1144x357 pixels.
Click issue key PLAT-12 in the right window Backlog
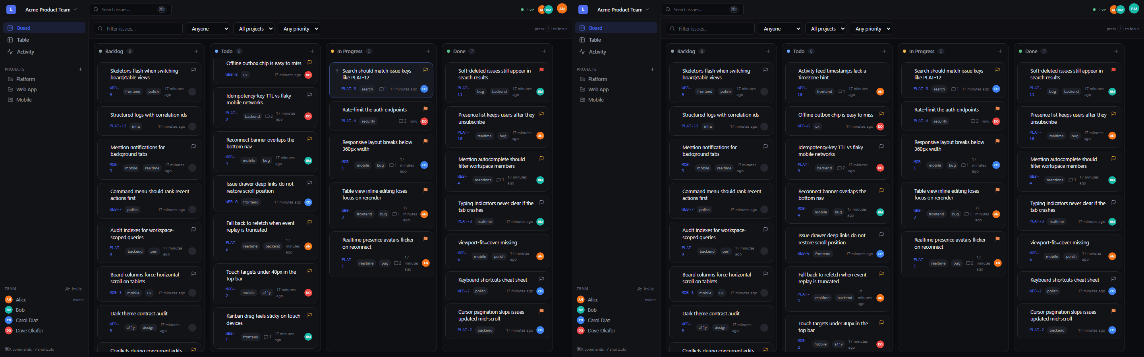click(x=690, y=127)
